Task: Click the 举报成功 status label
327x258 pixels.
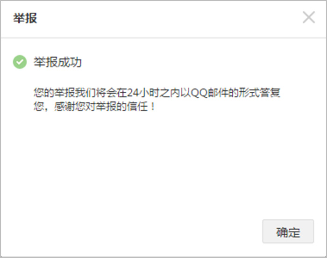Action: (57, 62)
